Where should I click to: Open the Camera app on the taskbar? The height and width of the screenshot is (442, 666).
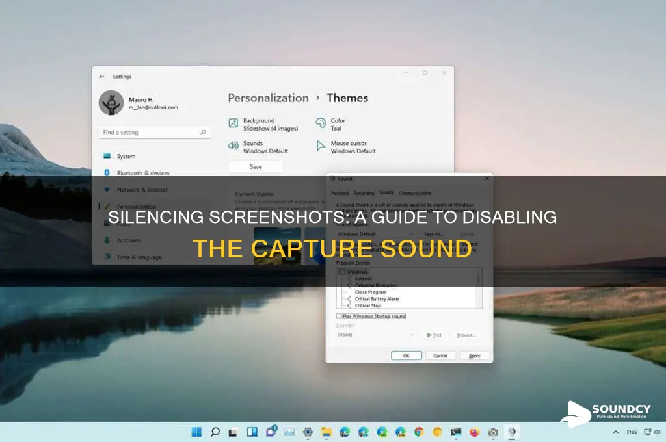tap(493, 432)
